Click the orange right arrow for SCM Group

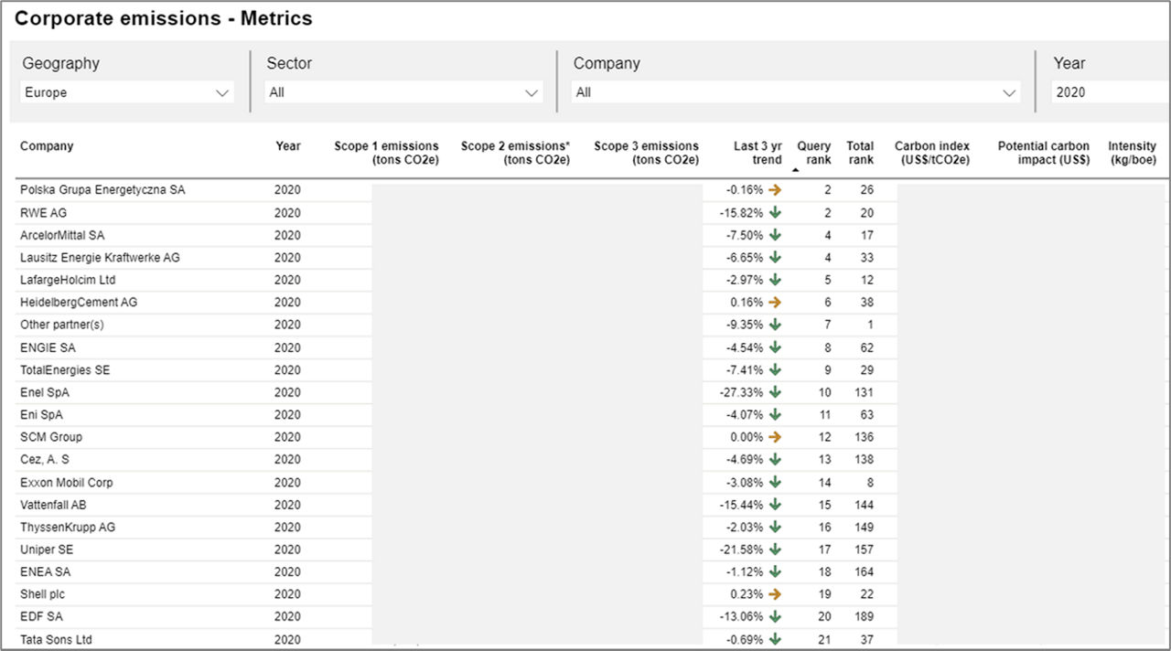[x=775, y=437]
